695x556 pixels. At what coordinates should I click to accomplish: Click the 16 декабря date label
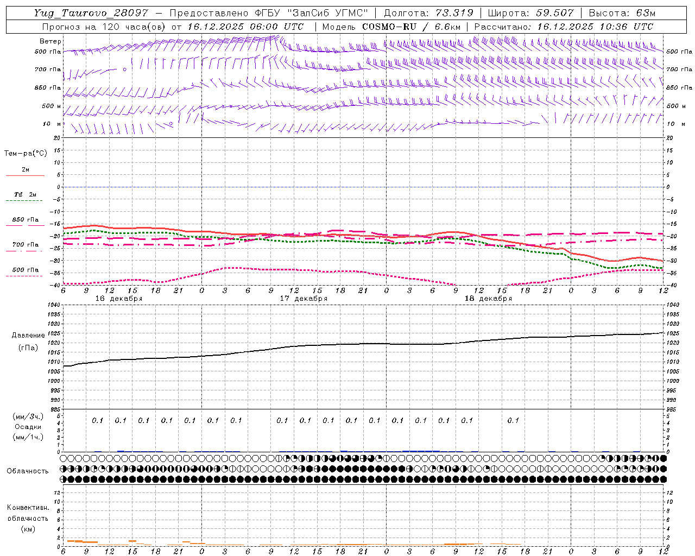119,299
